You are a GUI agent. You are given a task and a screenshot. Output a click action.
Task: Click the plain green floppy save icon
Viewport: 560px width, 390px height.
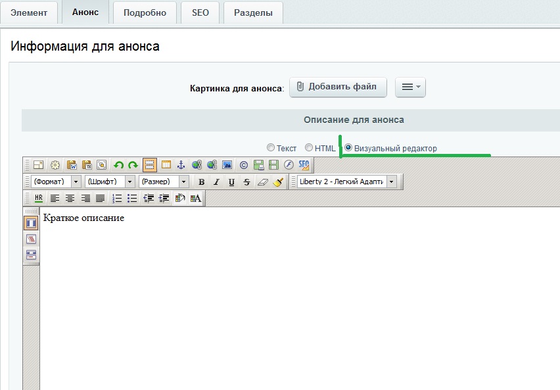click(273, 165)
